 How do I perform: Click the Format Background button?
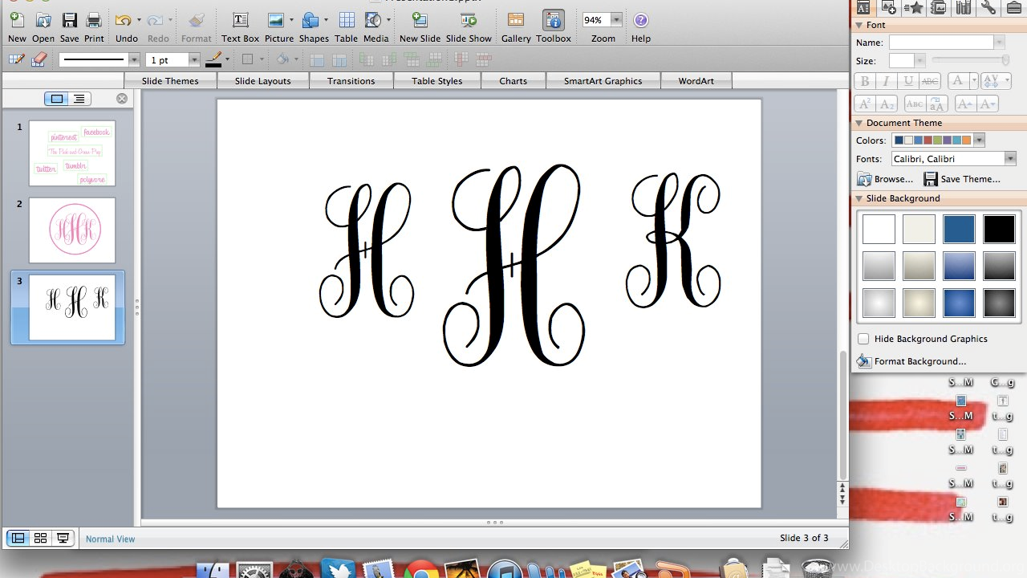pos(919,361)
